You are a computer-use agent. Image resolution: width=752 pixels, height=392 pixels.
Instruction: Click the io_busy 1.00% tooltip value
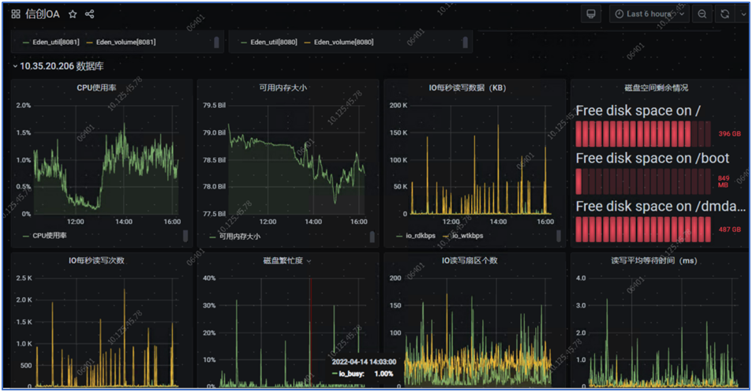(383, 374)
